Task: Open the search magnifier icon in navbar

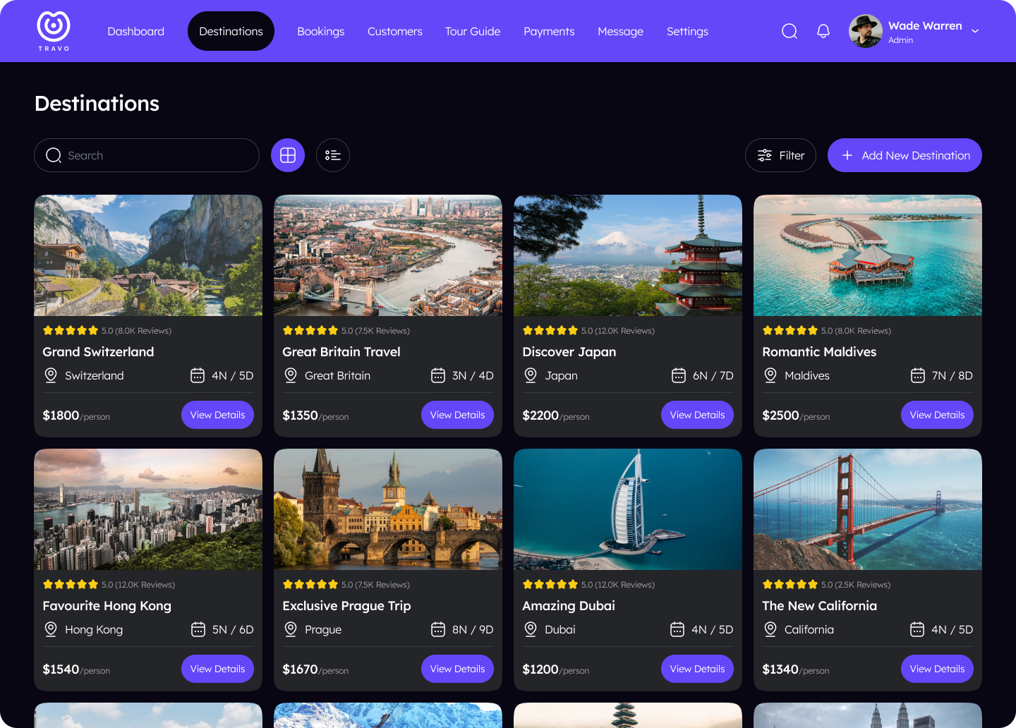Action: coord(789,31)
